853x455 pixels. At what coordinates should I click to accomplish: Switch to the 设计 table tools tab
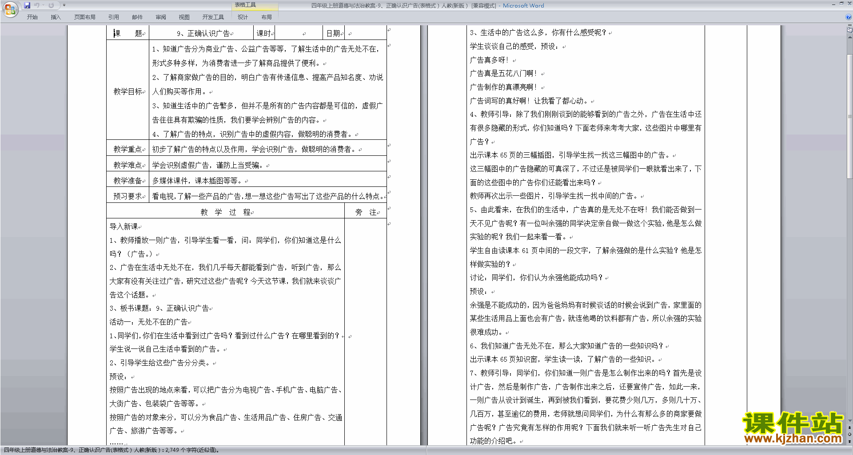pos(243,17)
